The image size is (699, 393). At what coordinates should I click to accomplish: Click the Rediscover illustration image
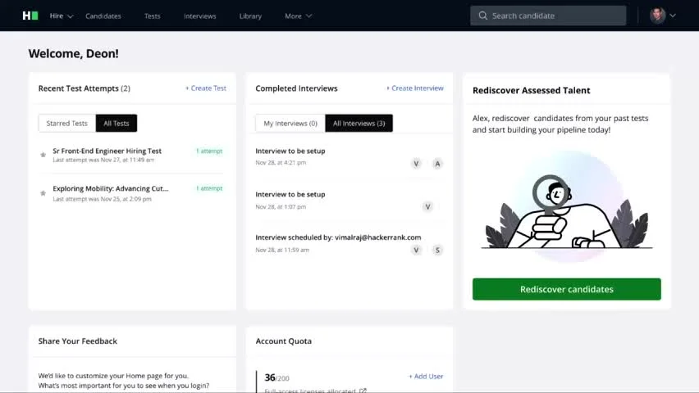(567, 206)
